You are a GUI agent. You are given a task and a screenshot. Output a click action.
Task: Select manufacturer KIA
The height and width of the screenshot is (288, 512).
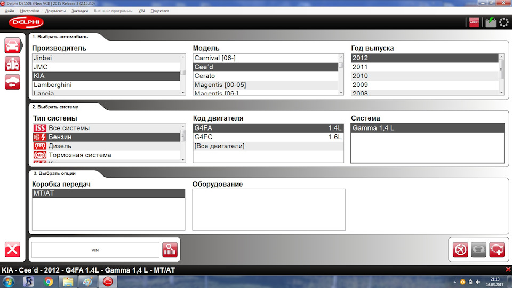point(106,76)
